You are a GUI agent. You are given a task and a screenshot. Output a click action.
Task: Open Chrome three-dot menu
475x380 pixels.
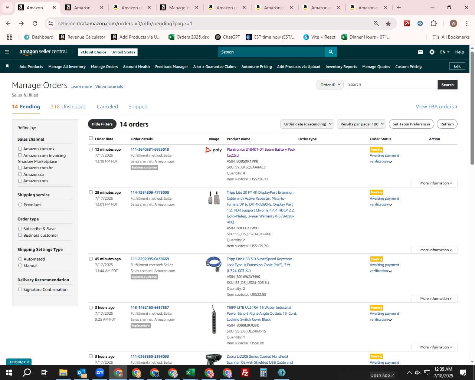click(x=467, y=23)
